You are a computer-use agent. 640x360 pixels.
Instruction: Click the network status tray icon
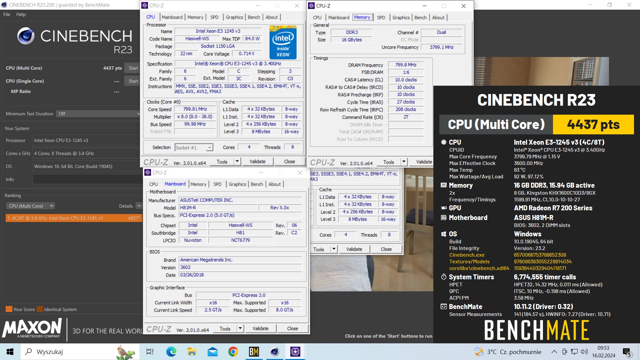point(574,352)
